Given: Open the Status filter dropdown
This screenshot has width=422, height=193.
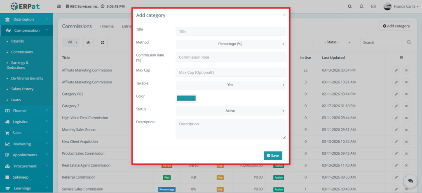Looking at the screenshot, I should tap(332, 42).
